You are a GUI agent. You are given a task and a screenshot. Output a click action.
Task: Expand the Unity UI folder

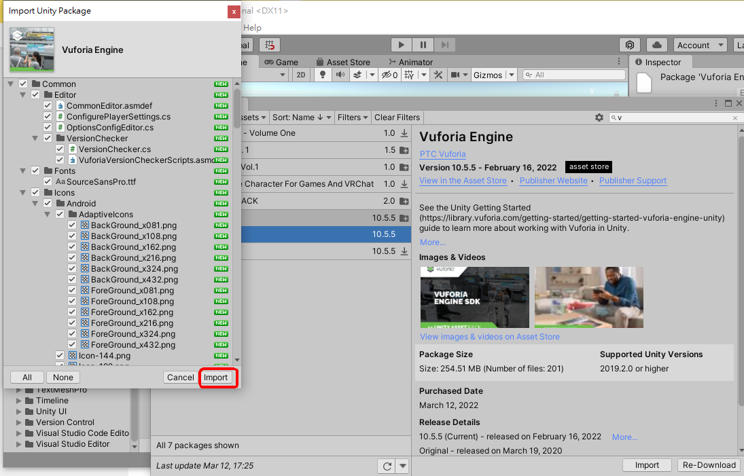pyautogui.click(x=20, y=411)
